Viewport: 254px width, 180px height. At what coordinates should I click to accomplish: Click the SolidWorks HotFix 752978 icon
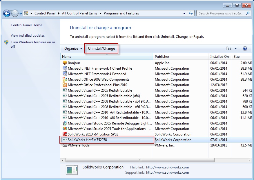click(x=65, y=140)
